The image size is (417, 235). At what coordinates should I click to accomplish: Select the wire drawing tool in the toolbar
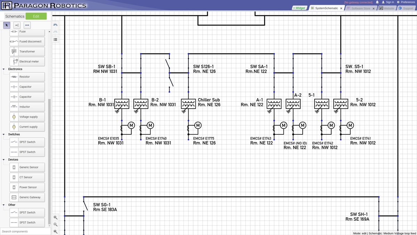pos(27,25)
